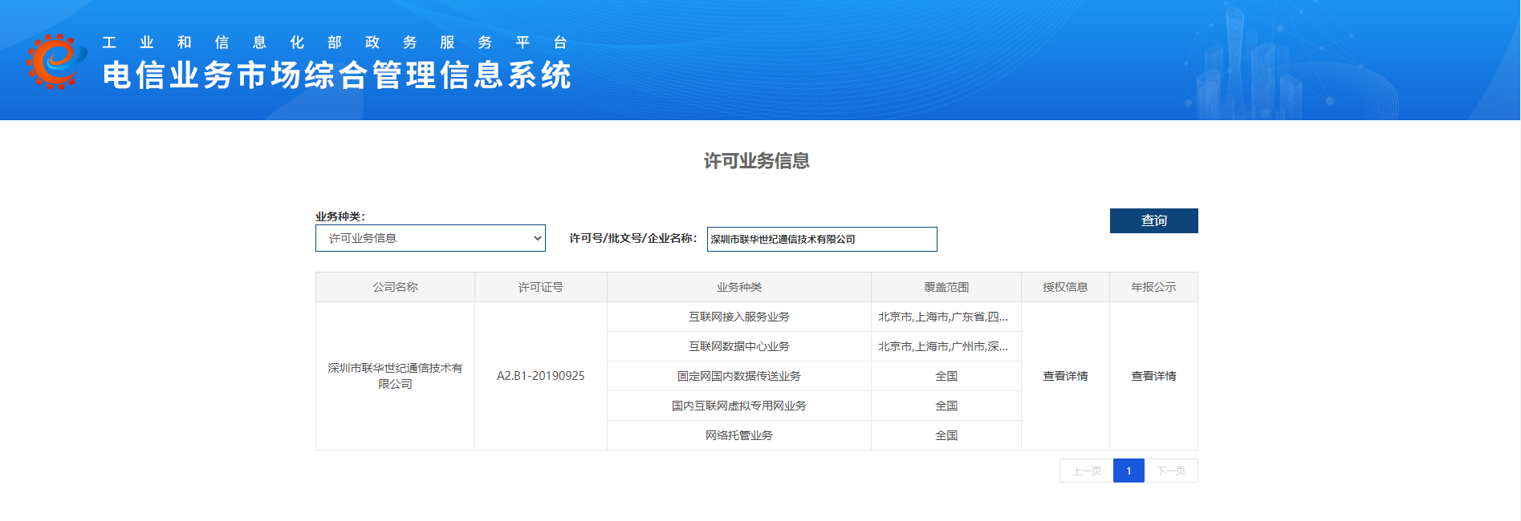Select license number A2.B1-20190925

pos(541,376)
